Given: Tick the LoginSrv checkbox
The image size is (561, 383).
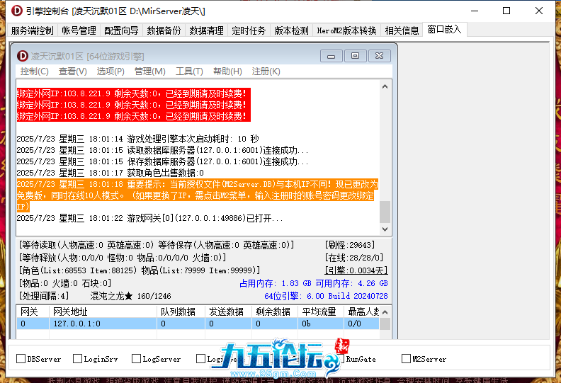Looking at the screenshot, I should click(77, 358).
